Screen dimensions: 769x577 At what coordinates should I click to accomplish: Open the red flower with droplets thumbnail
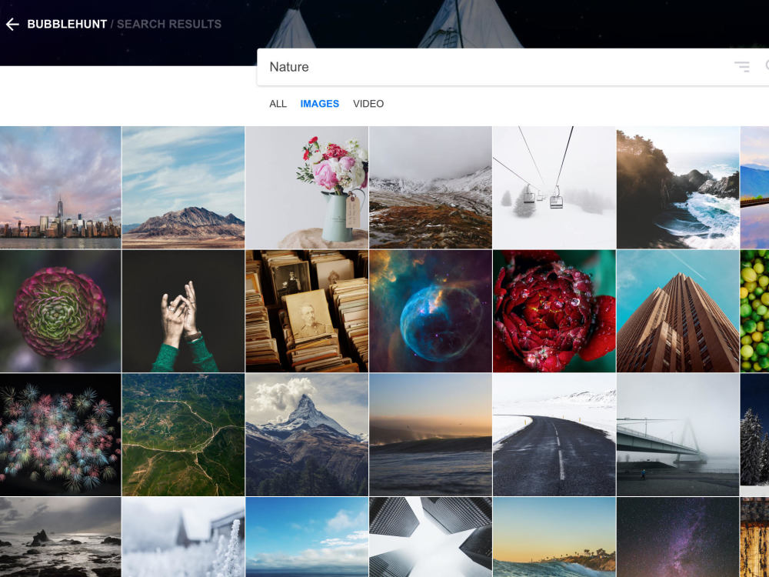point(554,311)
